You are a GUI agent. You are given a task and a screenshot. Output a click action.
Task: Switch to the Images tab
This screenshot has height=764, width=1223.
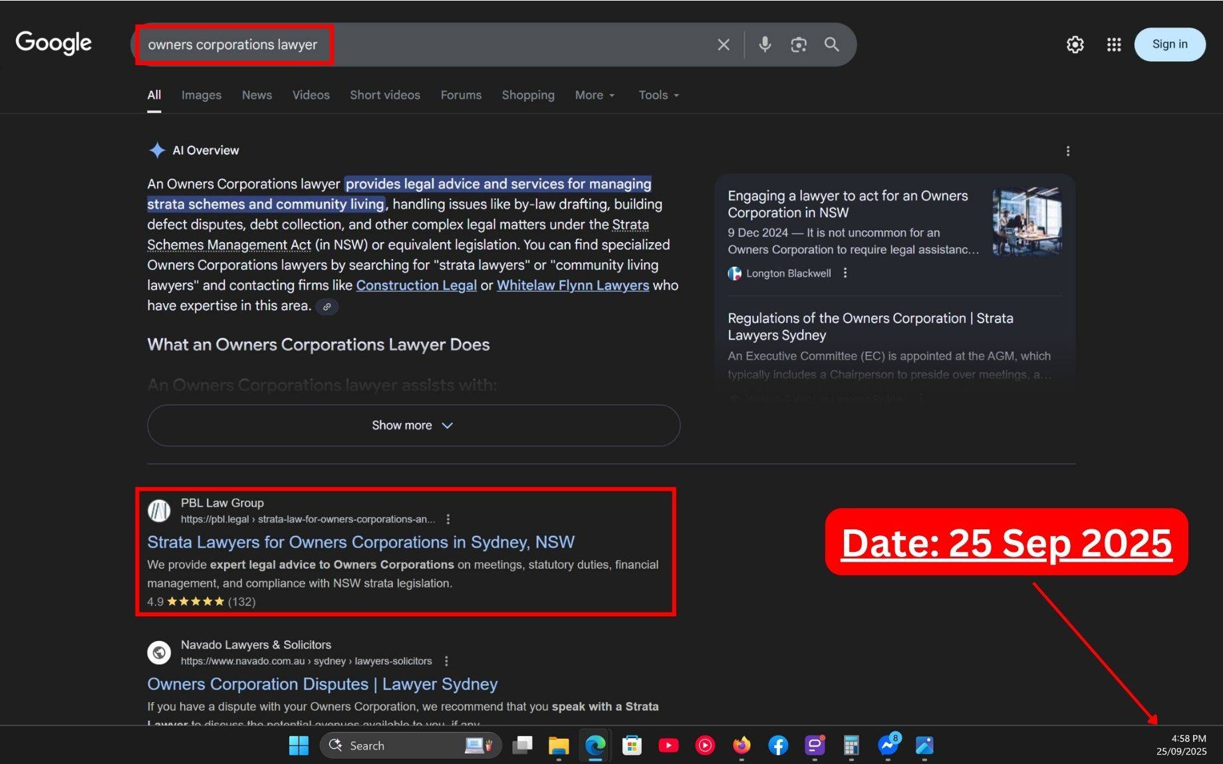click(x=201, y=95)
